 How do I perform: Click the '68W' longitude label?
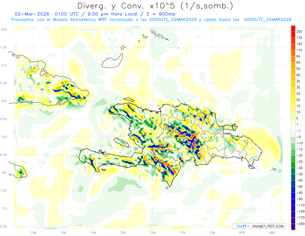click(272, 232)
